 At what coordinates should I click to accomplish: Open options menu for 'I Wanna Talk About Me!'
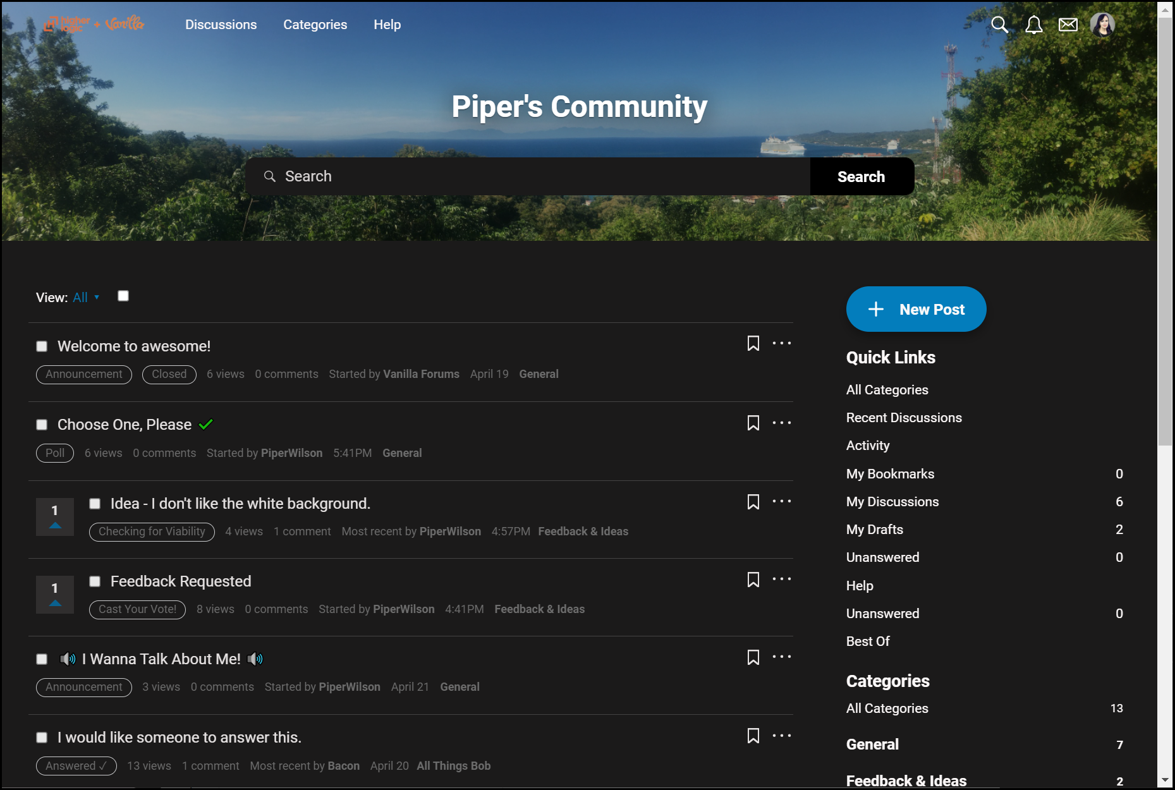(x=782, y=657)
